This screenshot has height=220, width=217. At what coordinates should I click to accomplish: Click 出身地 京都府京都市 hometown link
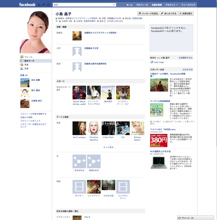(x=89, y=21)
